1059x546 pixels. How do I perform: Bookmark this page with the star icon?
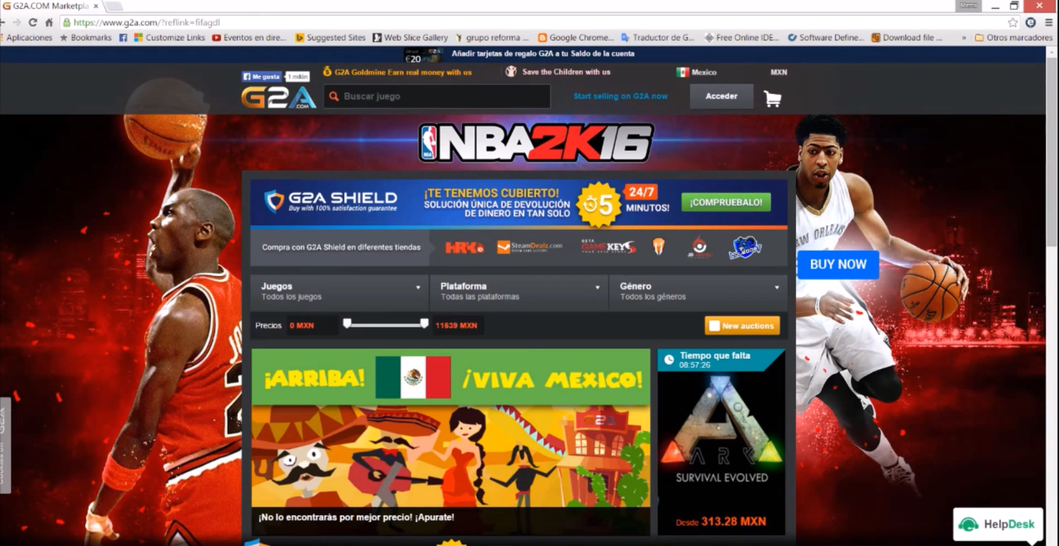point(1012,22)
